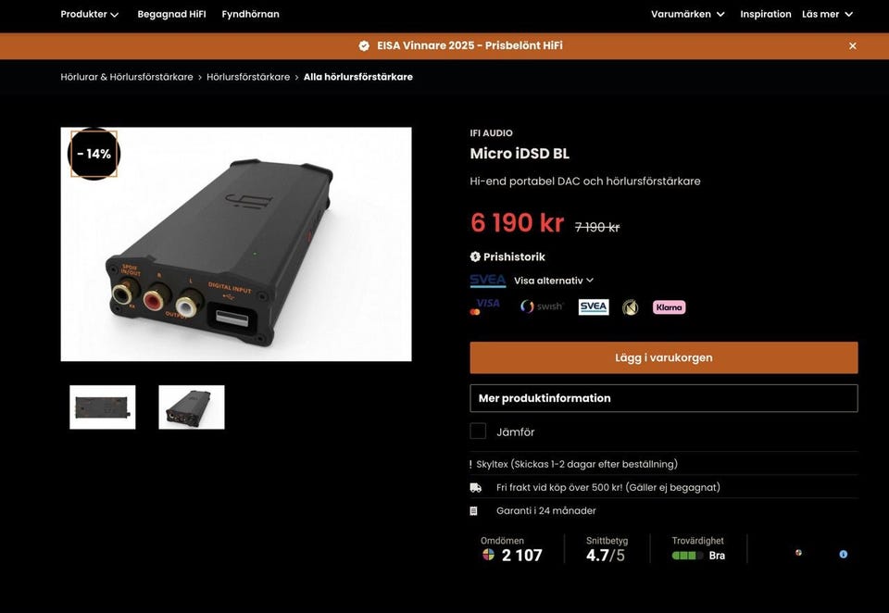
Task: Click the gold round payment badge icon
Action: (631, 307)
